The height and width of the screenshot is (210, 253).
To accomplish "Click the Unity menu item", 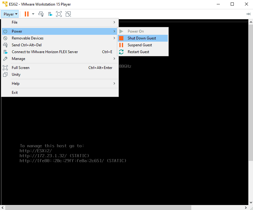I will [16, 75].
